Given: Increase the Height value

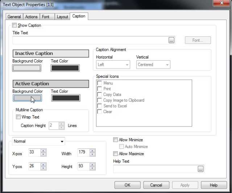Looking at the screenshot, I should pyautogui.click(x=92, y=165).
